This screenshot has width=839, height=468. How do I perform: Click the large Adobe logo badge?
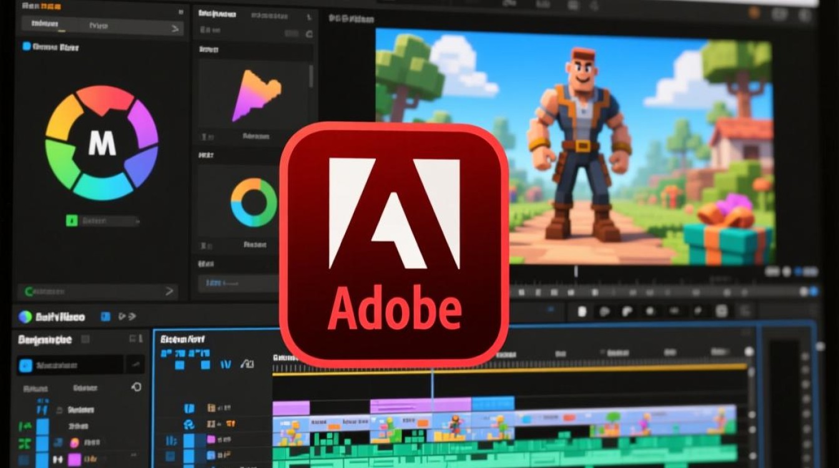[395, 245]
